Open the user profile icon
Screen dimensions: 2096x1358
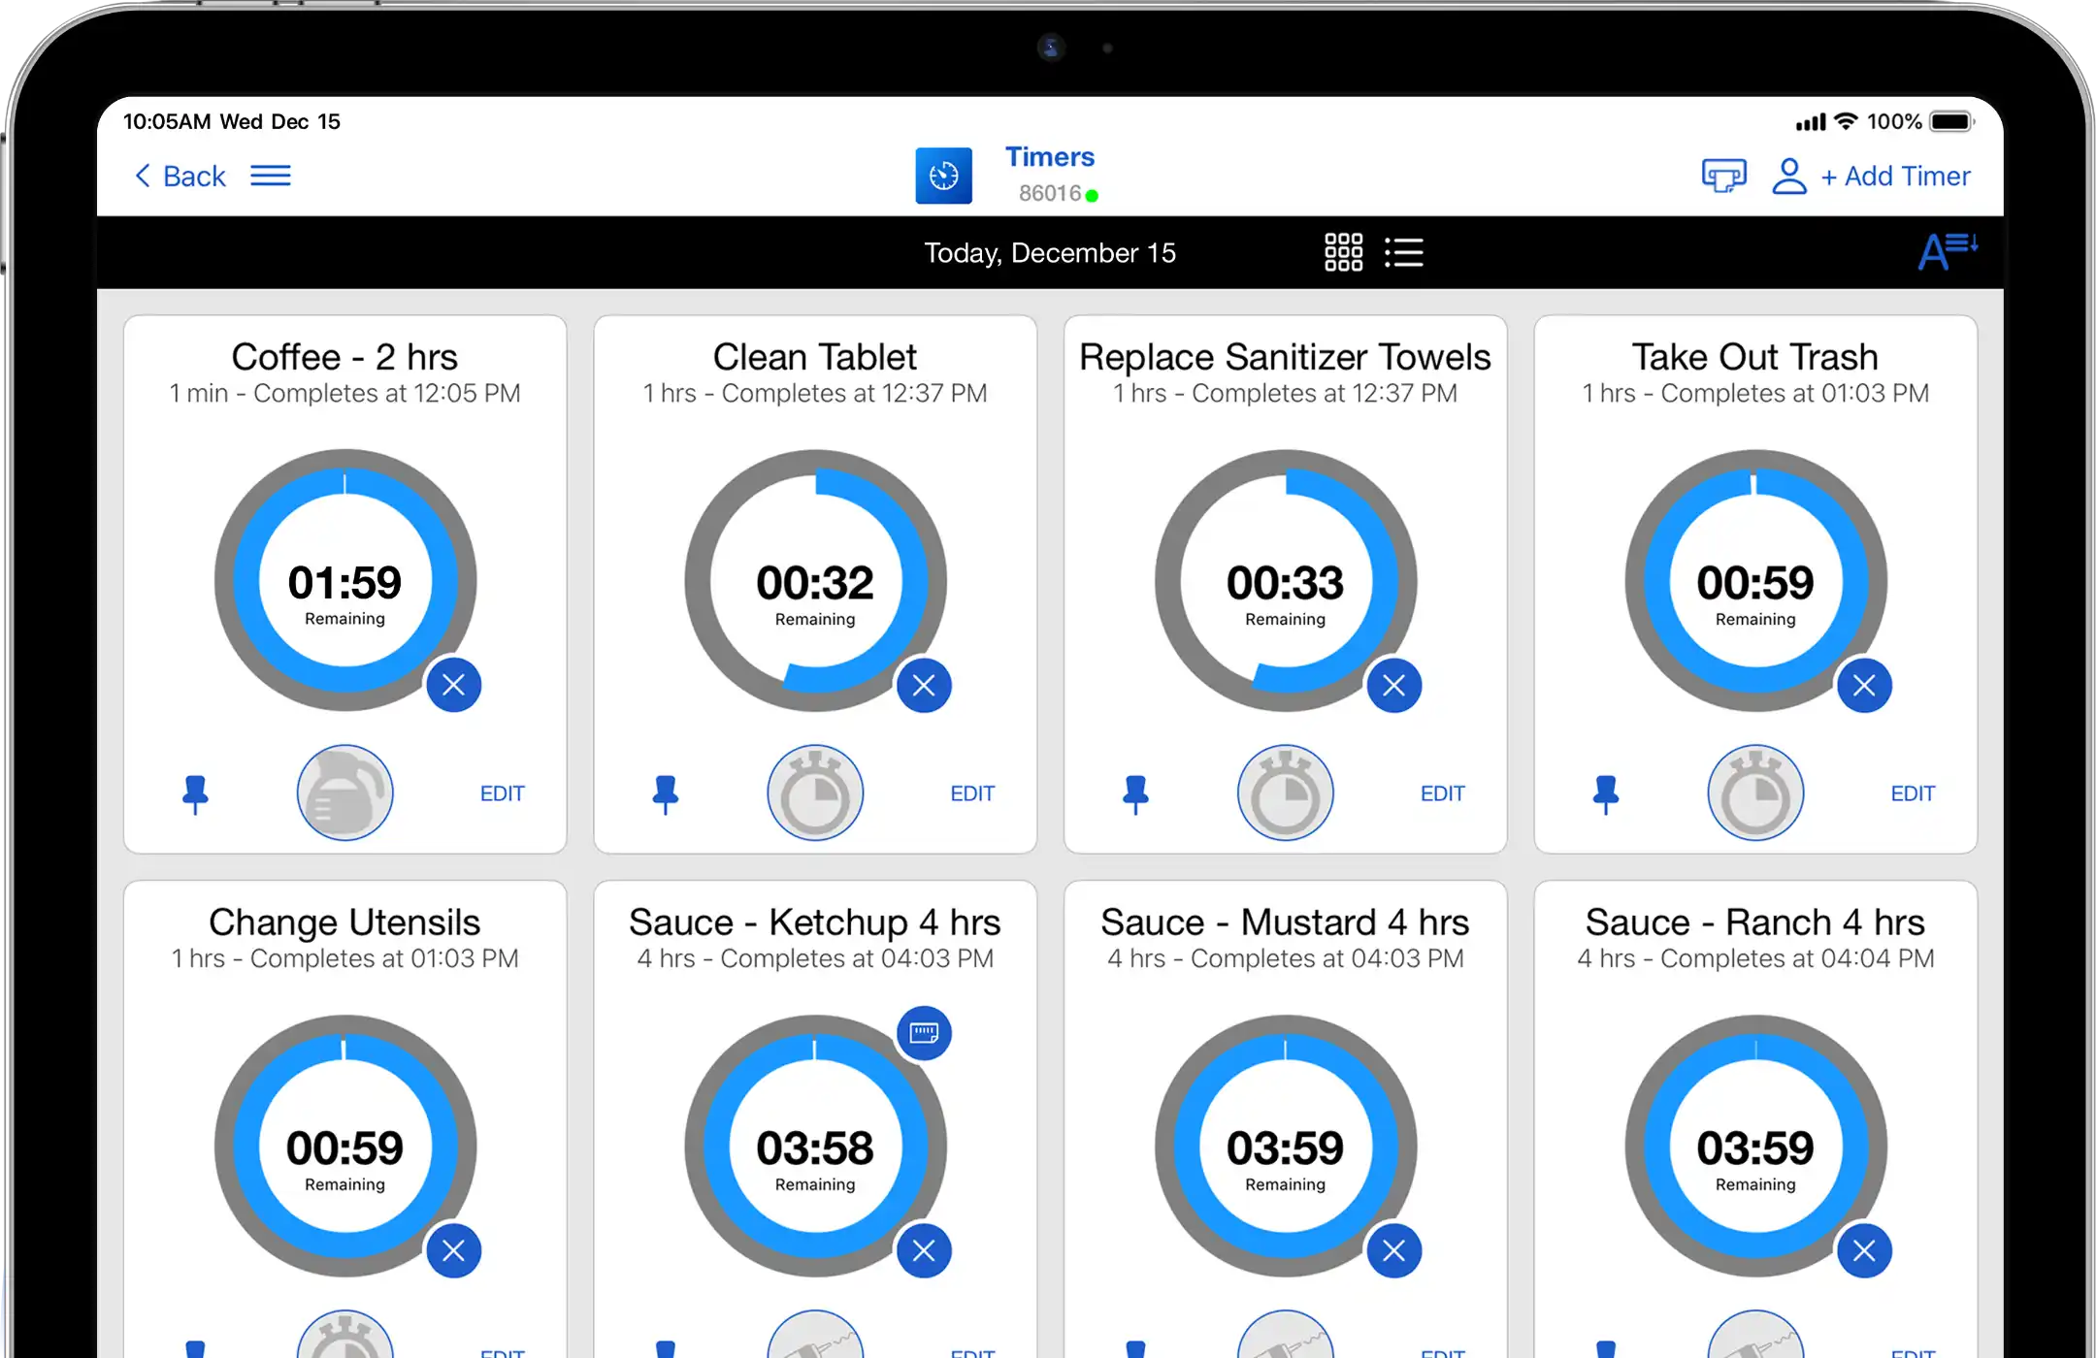[1788, 176]
